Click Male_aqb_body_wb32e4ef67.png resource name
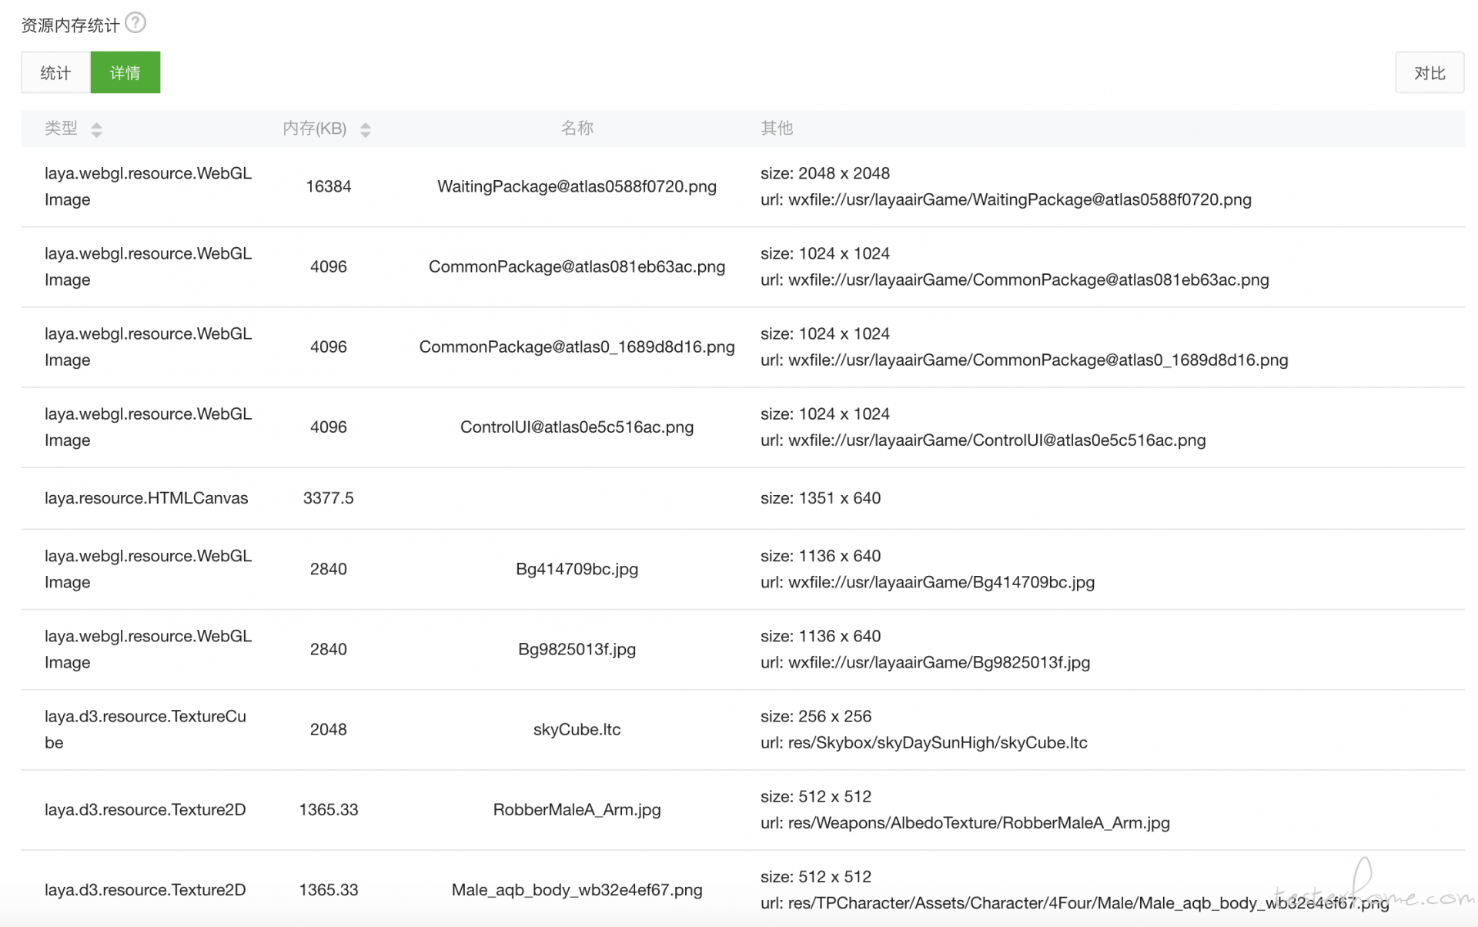This screenshot has width=1478, height=927. pyautogui.click(x=577, y=889)
